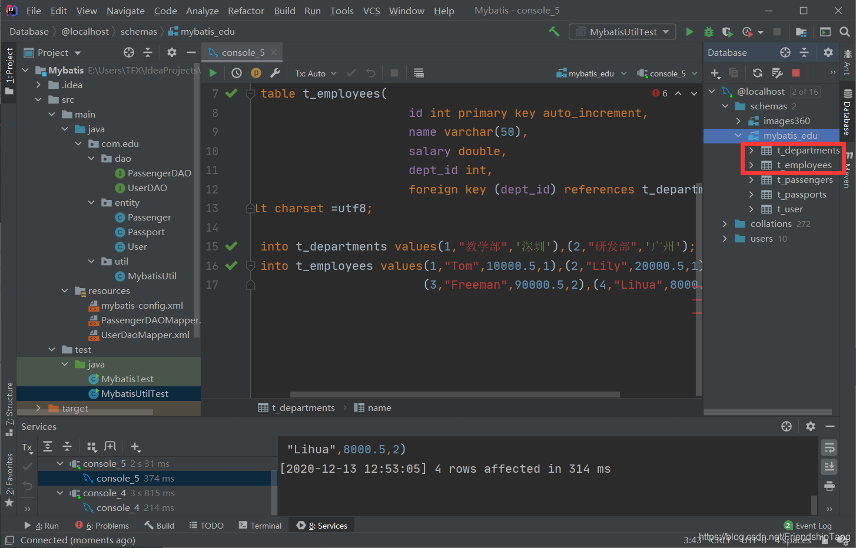Open the TODO tool window
The height and width of the screenshot is (548, 856).
coord(206,526)
